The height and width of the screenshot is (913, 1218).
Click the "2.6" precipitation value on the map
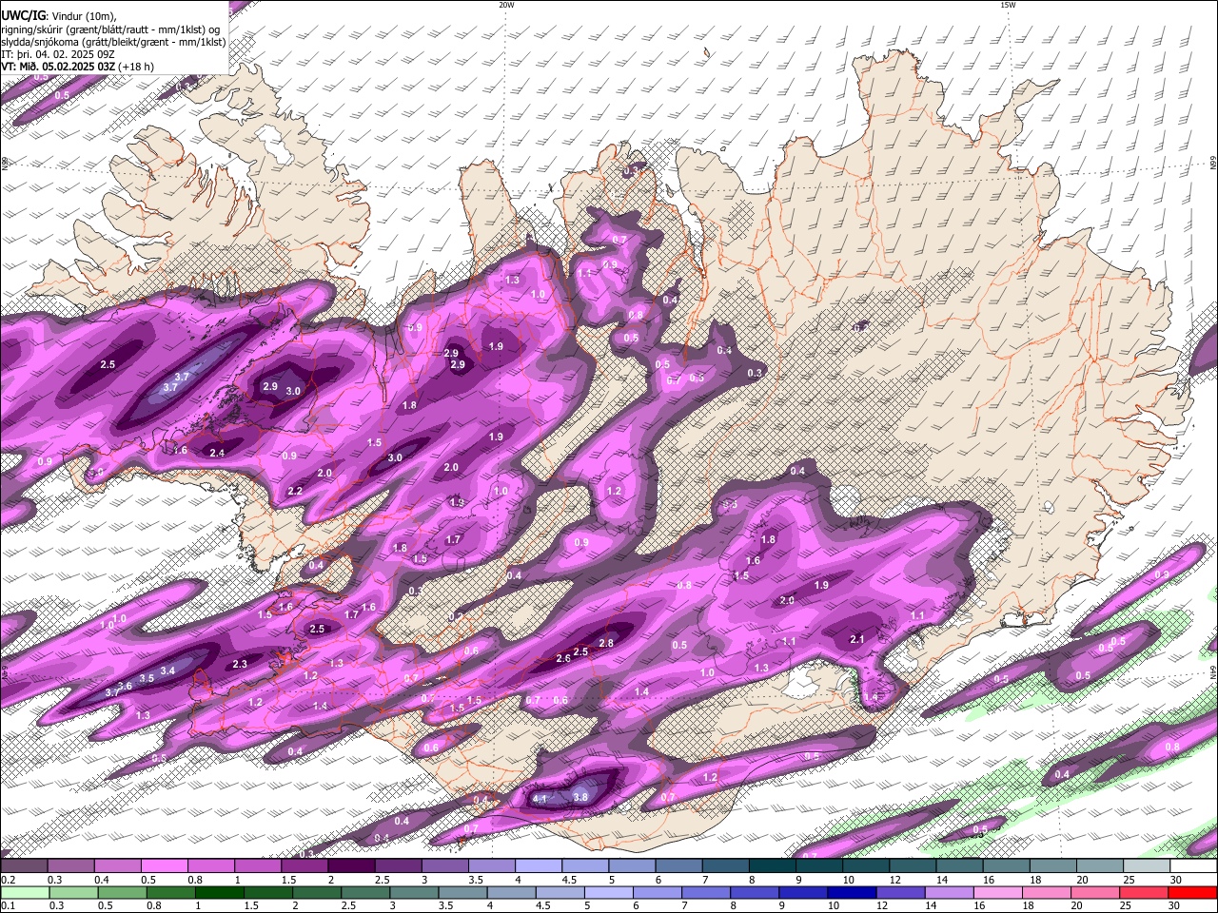click(562, 658)
